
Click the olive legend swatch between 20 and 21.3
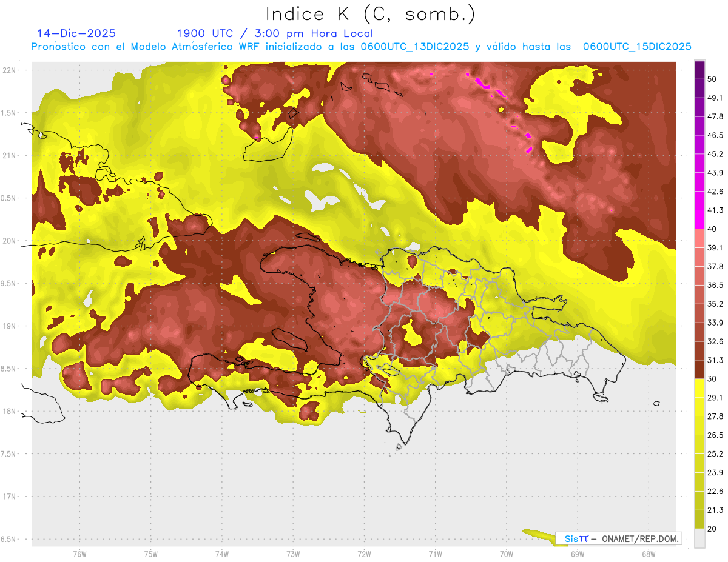(x=699, y=519)
